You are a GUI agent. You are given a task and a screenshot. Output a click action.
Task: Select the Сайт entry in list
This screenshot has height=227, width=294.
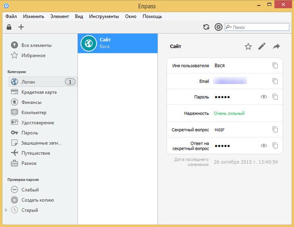pos(118,43)
